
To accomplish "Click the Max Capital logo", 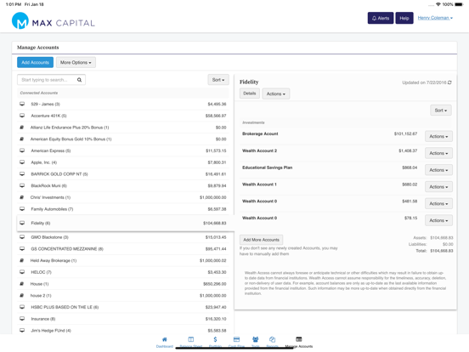I will [x=54, y=21].
